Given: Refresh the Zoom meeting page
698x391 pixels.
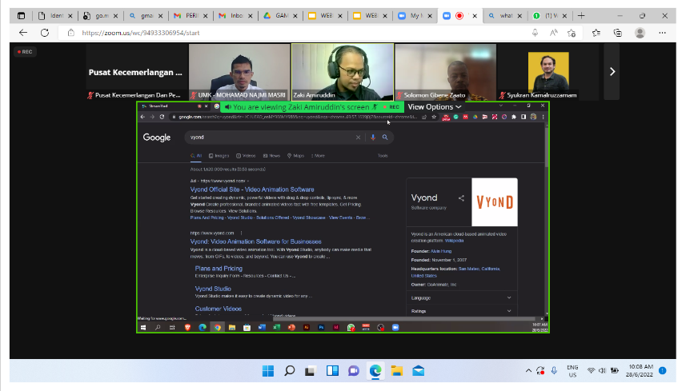Looking at the screenshot, I should pyautogui.click(x=45, y=33).
